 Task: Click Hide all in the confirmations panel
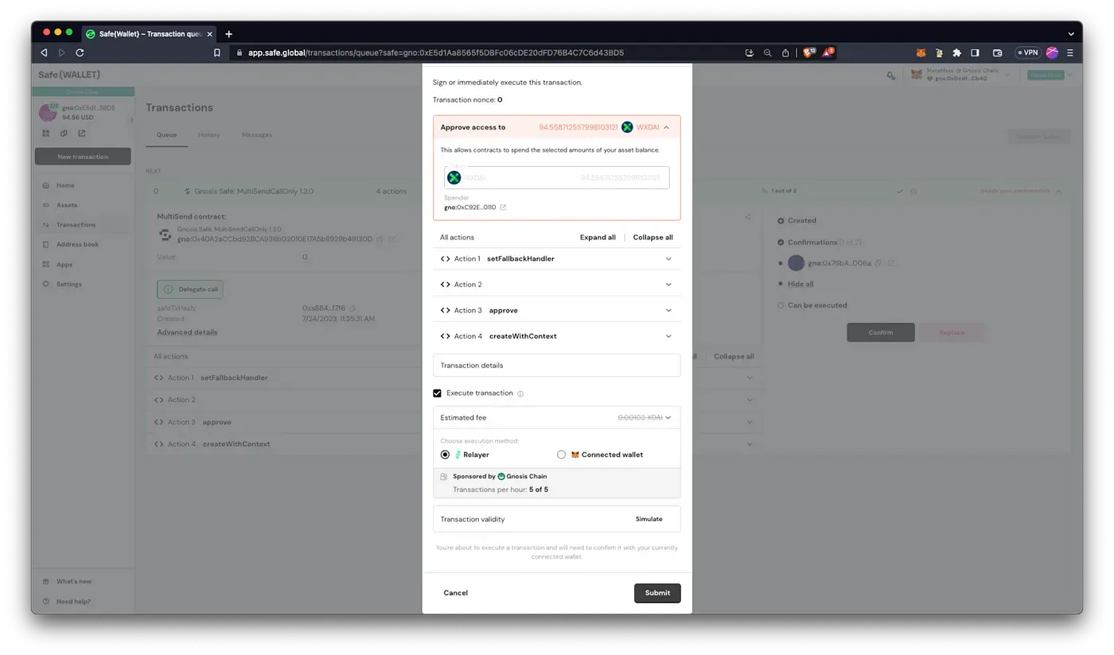[800, 284]
